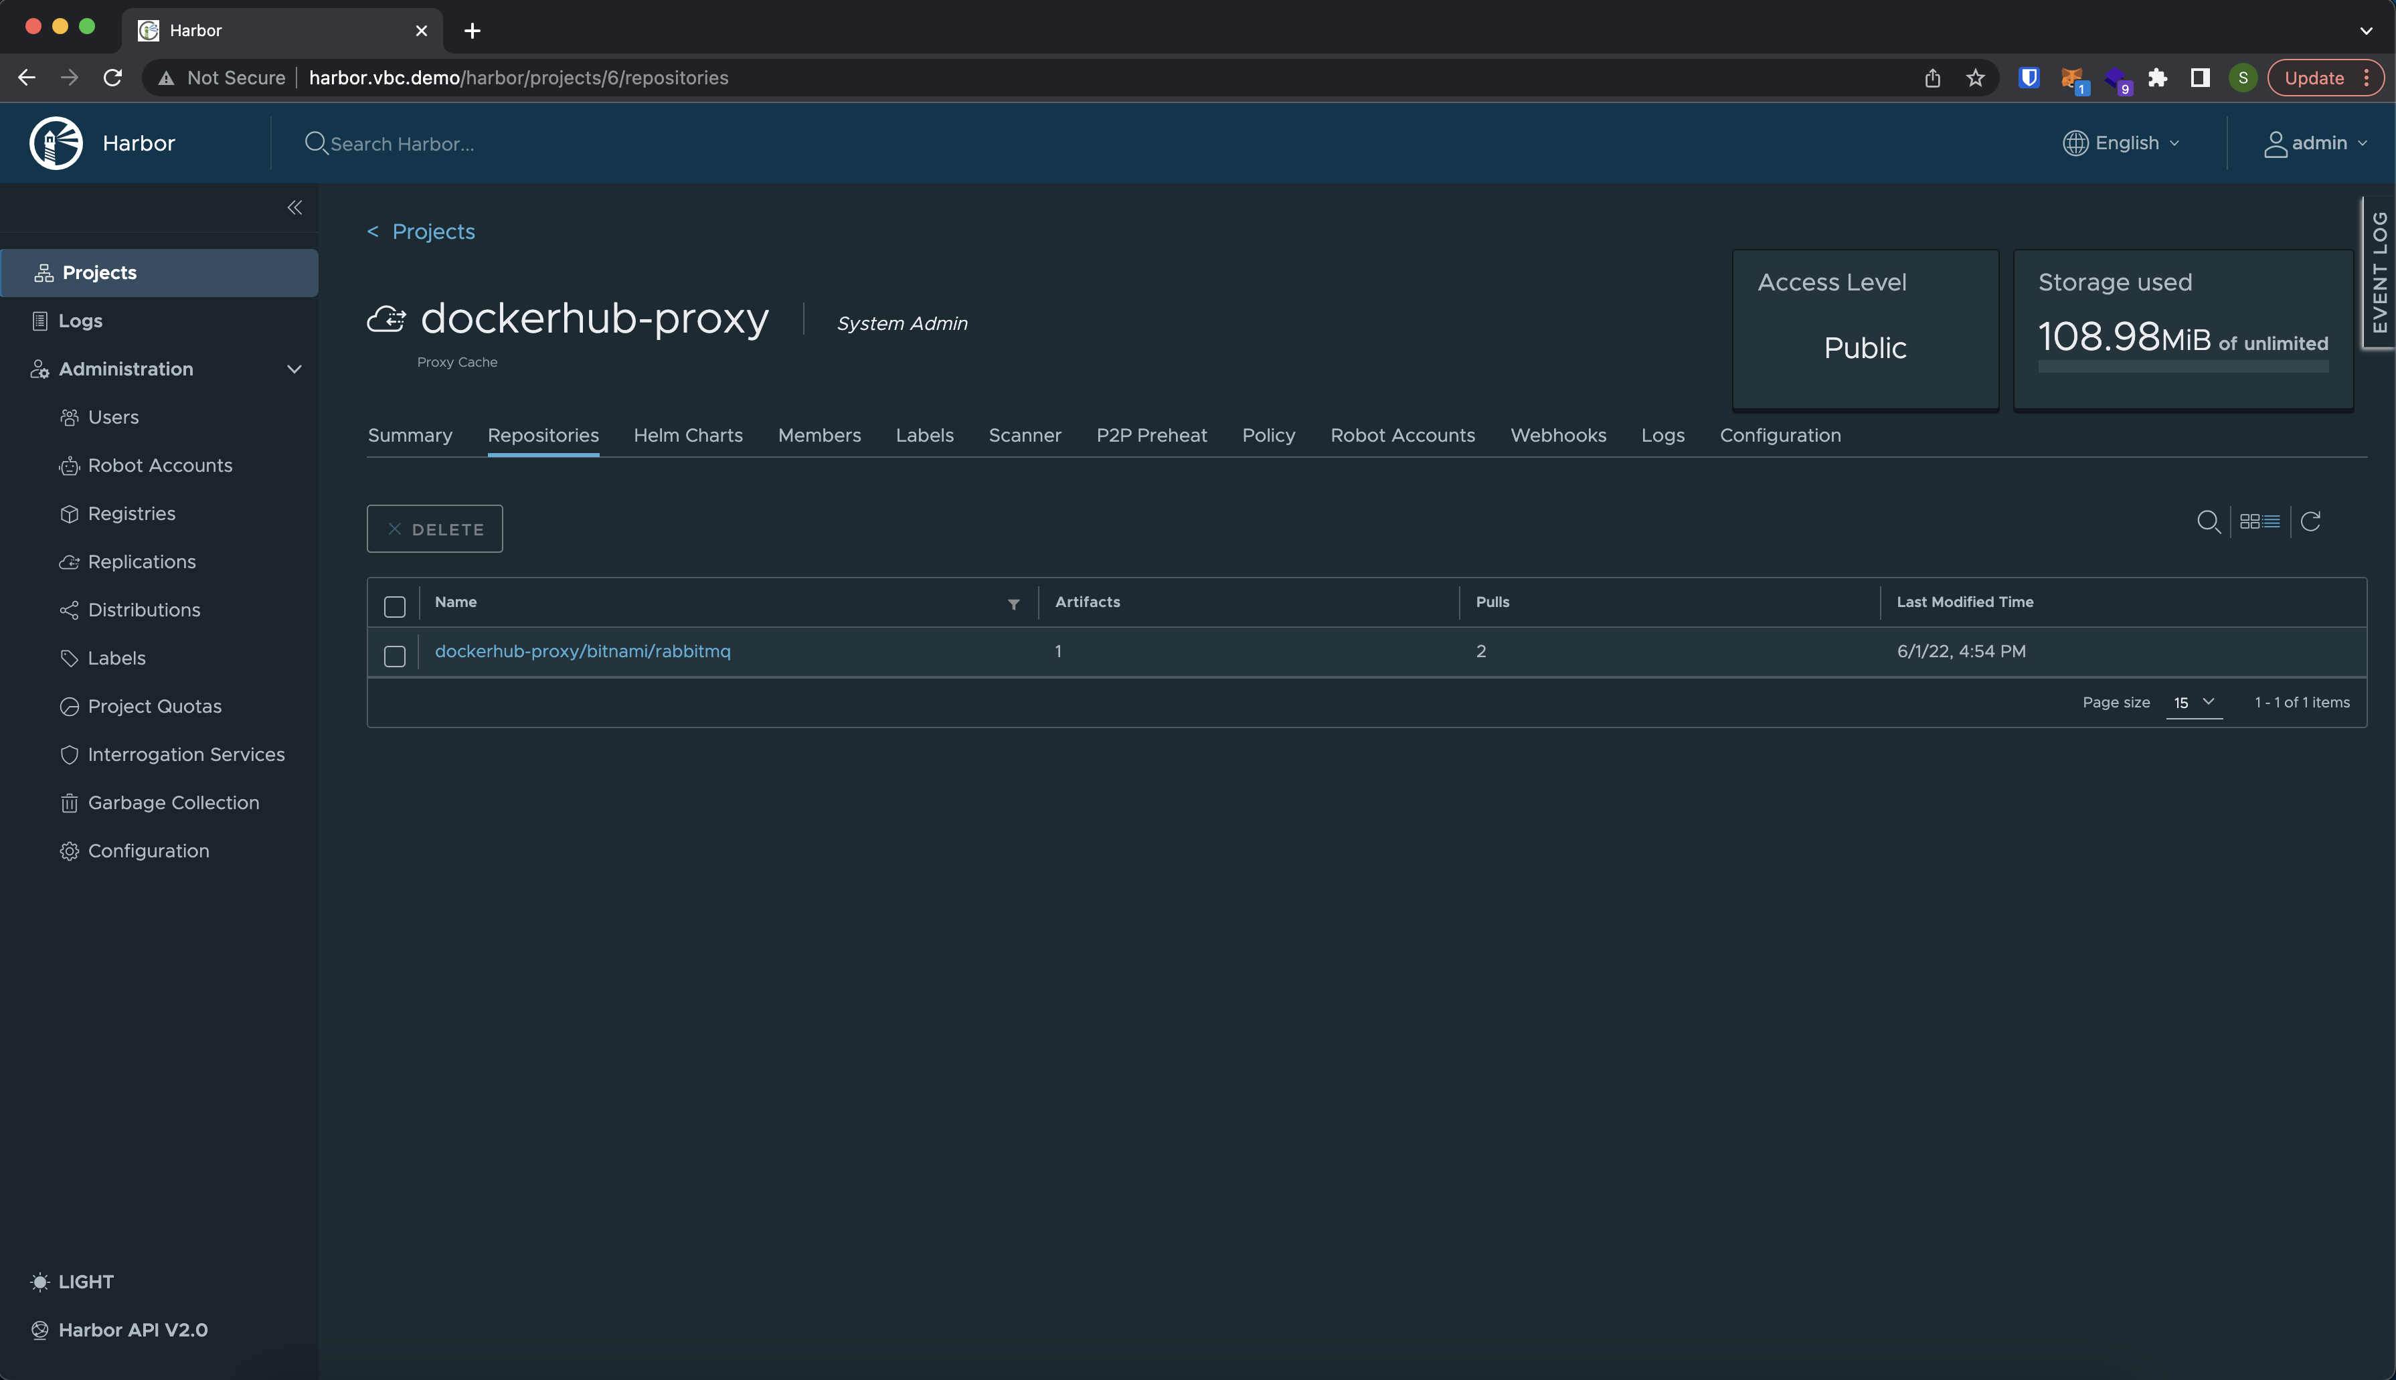Screen dimensions: 2396x1380
Task: Open the English language dropdown
Action: [2121, 143]
